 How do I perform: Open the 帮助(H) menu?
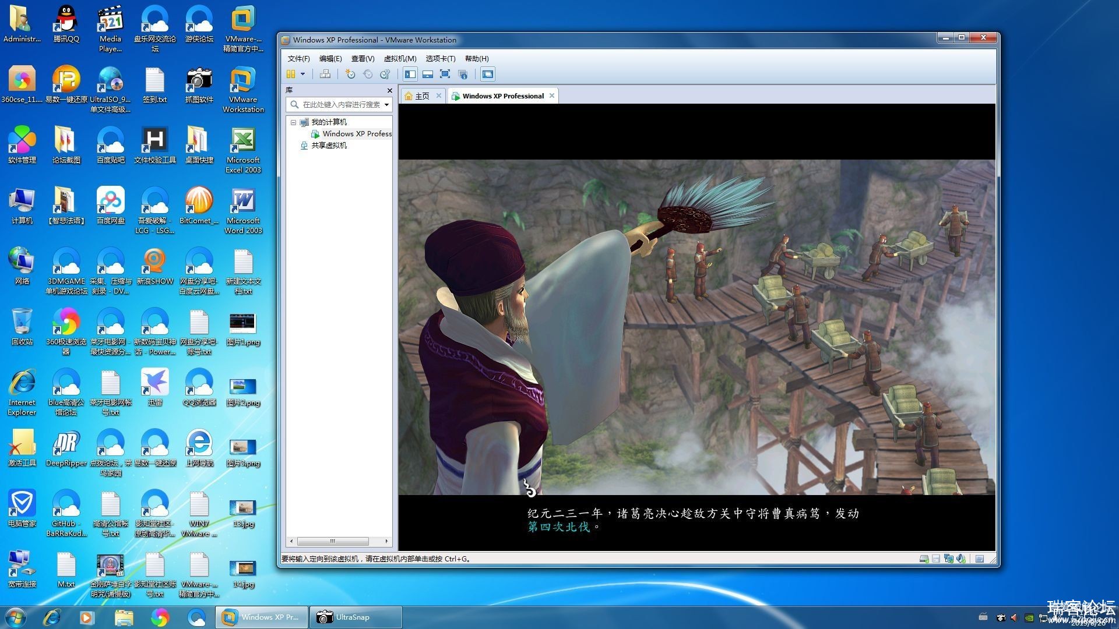click(477, 58)
